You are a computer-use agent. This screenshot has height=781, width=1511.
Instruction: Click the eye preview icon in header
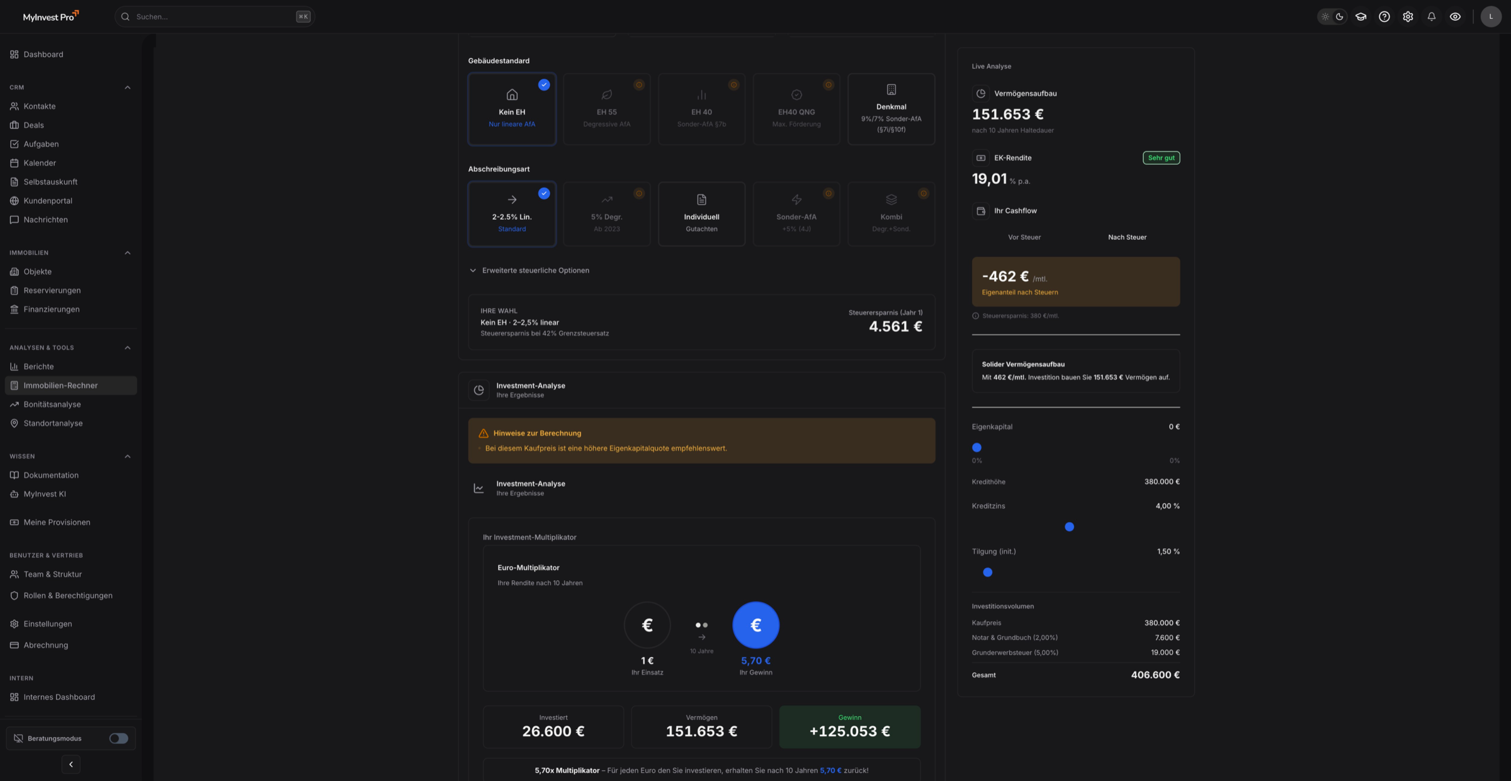click(1455, 17)
